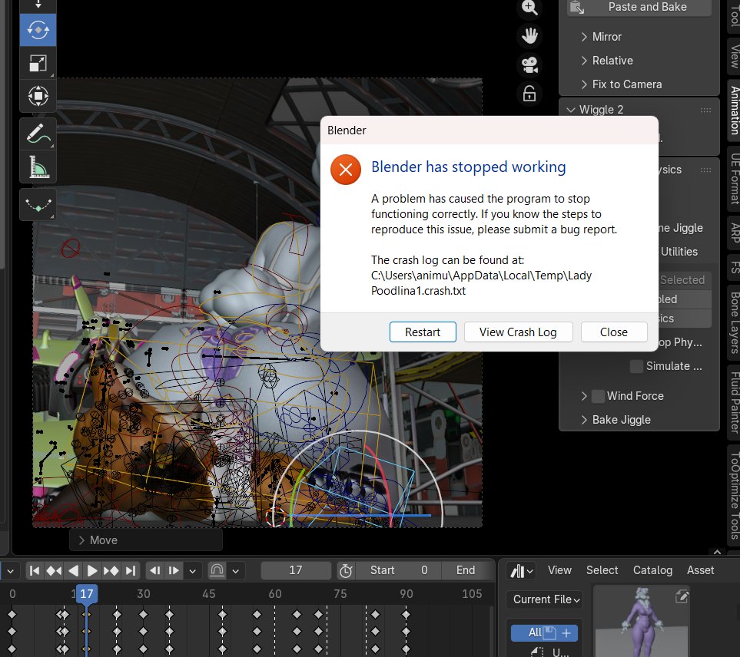Add a new catalog with the plus icon
Viewport: 740px width, 657px height.
click(x=566, y=632)
